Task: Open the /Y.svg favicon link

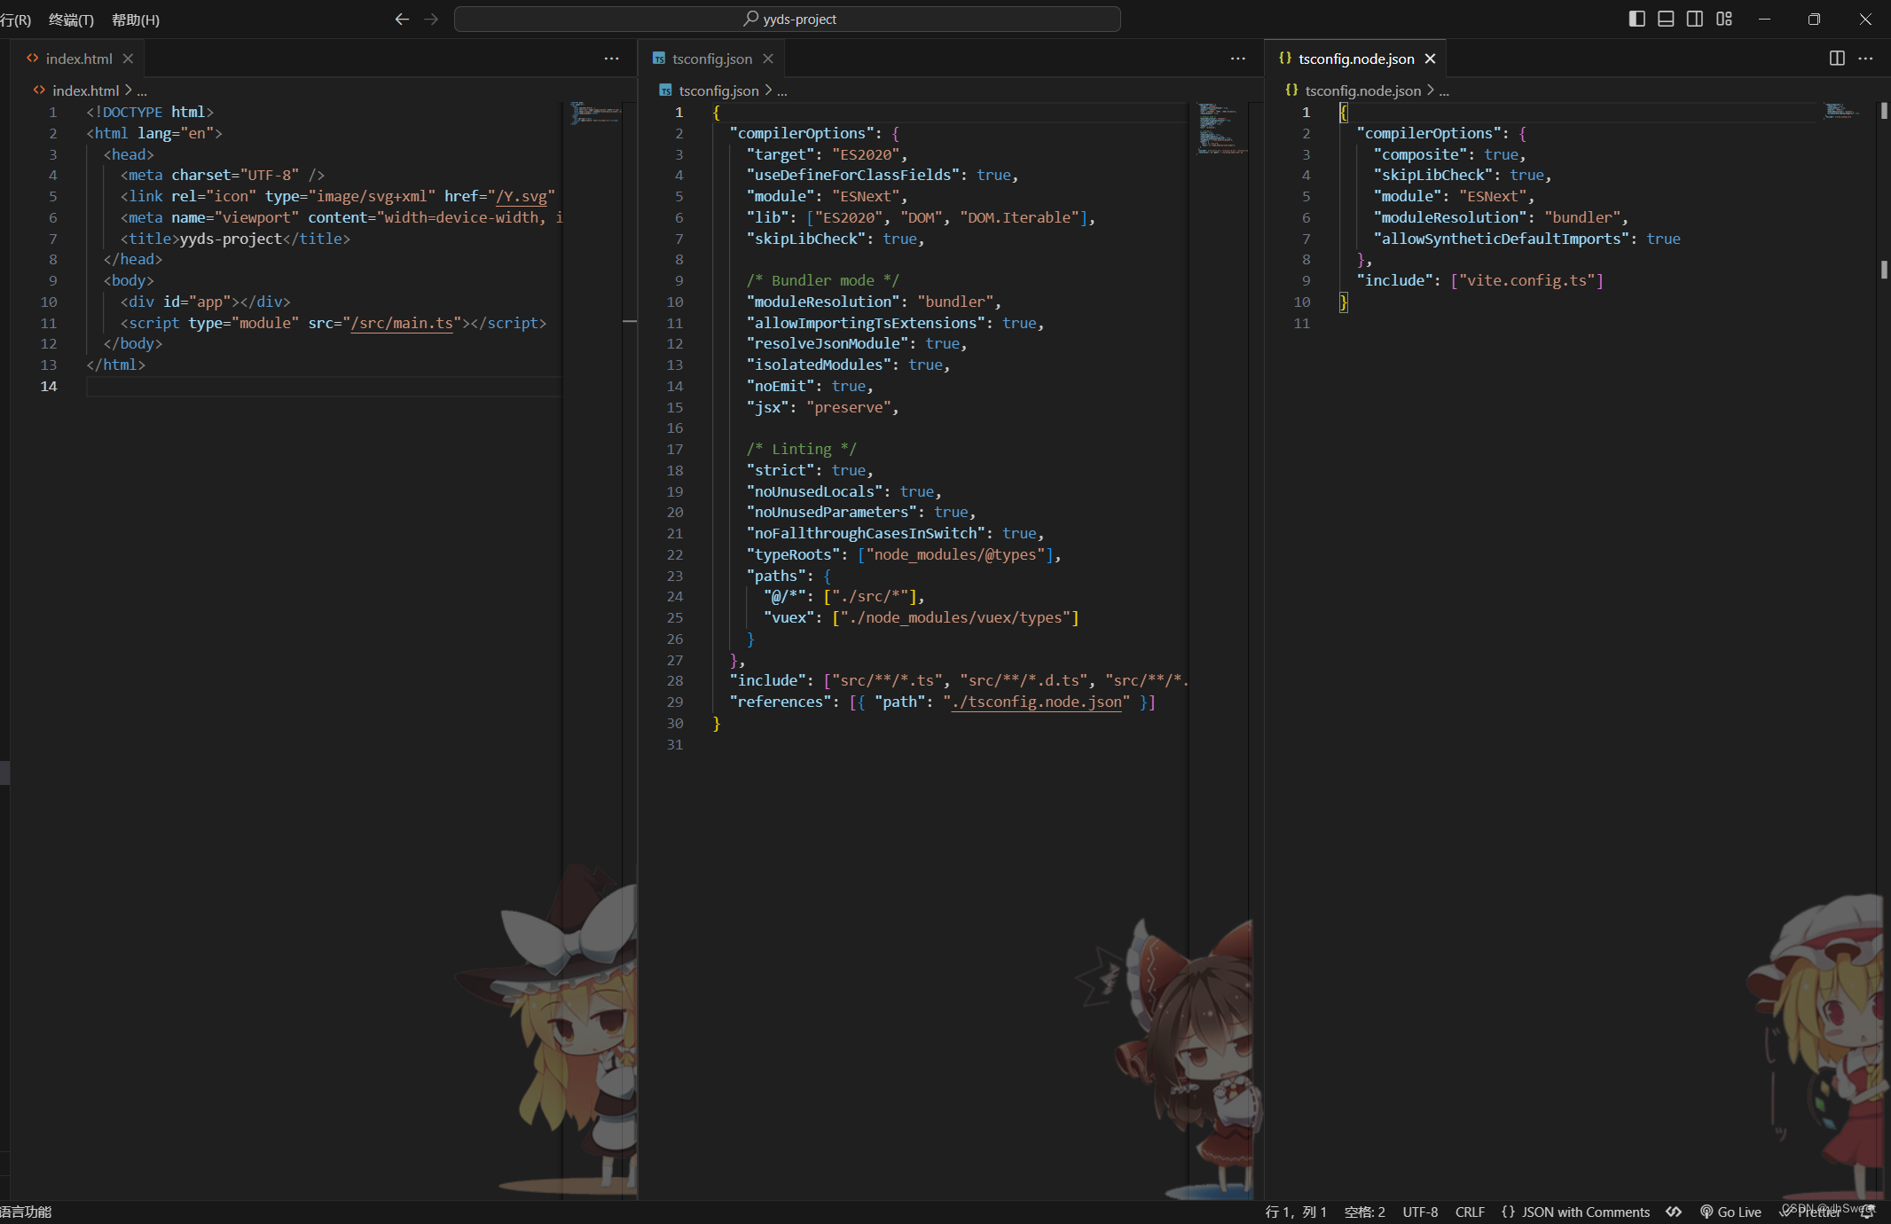Action: click(522, 196)
